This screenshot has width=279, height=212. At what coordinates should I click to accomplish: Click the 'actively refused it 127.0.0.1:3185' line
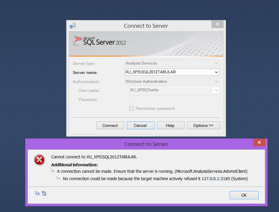click(155, 179)
